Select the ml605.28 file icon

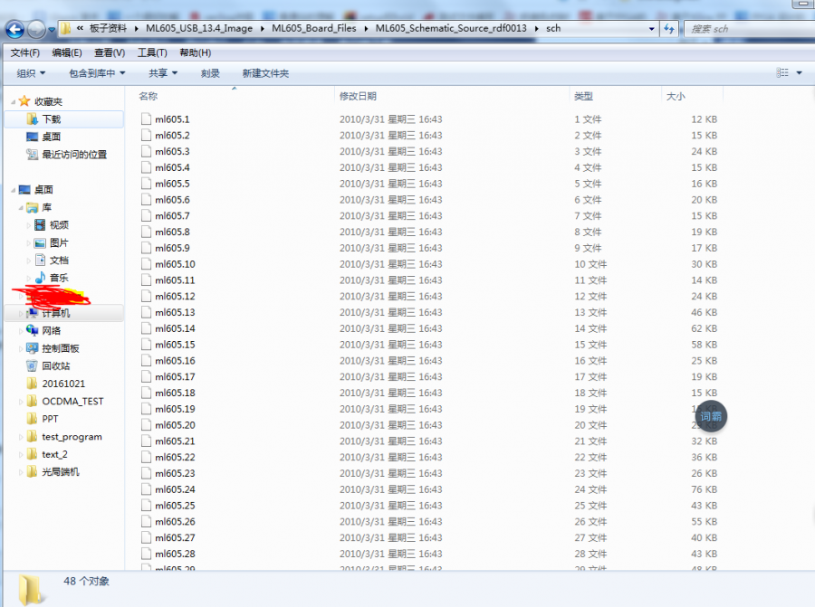pyautogui.click(x=147, y=554)
